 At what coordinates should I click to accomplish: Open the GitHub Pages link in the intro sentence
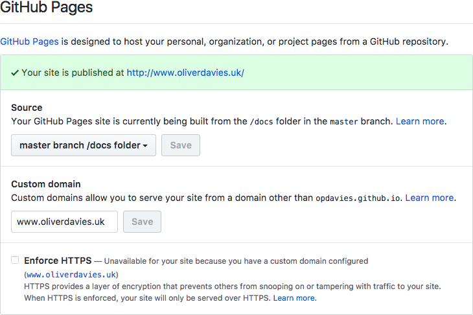[x=30, y=41]
